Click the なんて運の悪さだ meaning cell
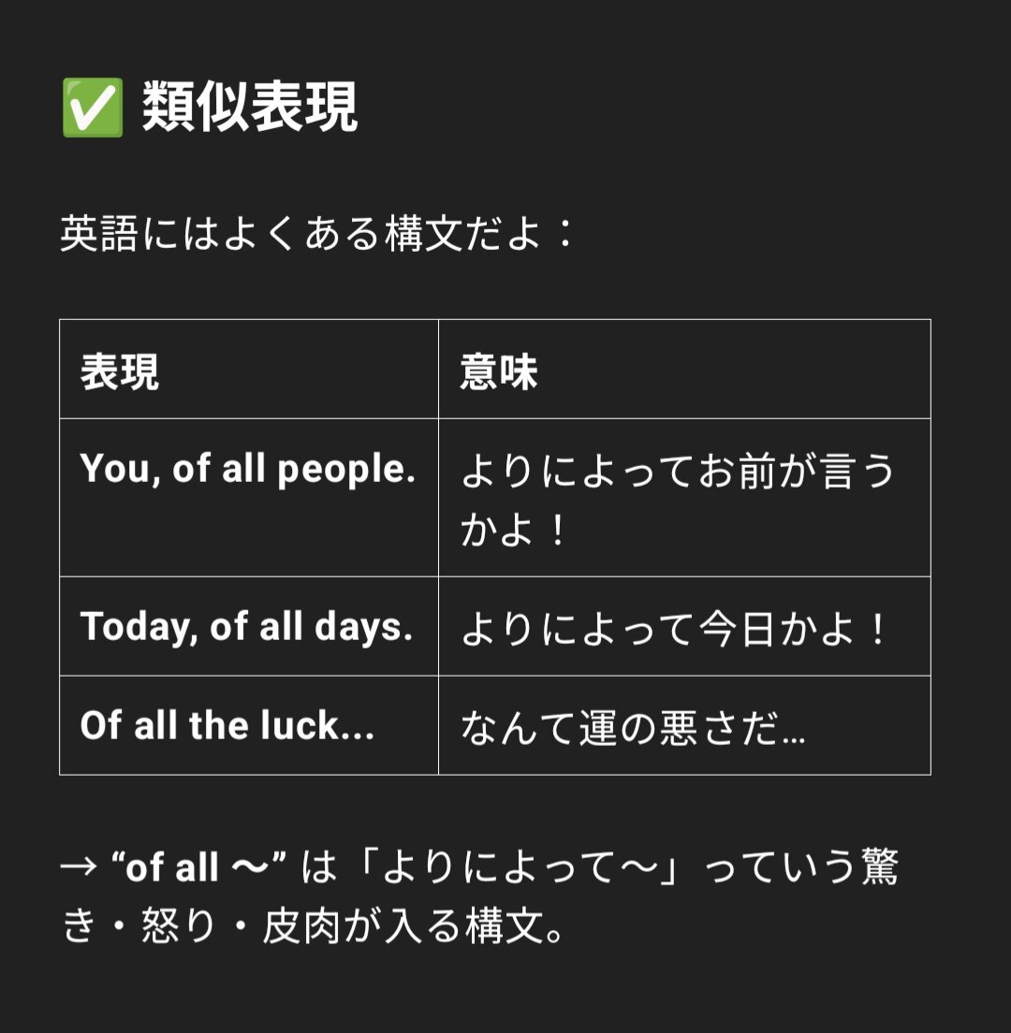 click(x=684, y=725)
